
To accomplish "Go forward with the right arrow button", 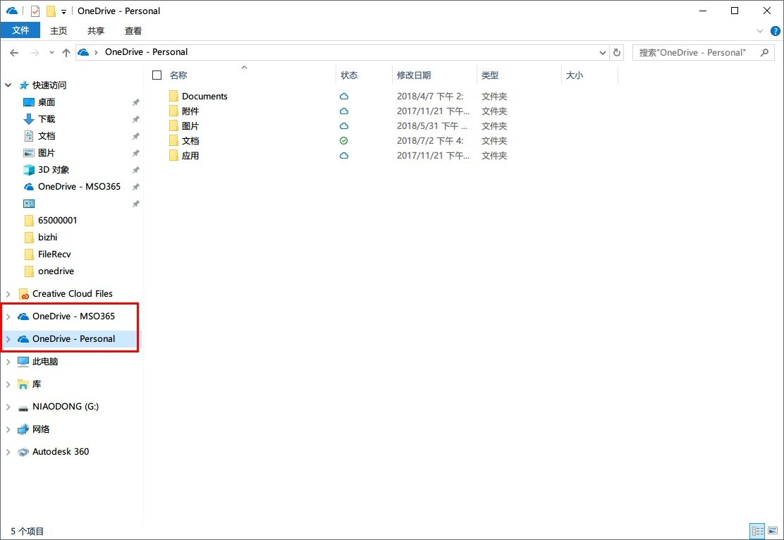I will pos(35,52).
